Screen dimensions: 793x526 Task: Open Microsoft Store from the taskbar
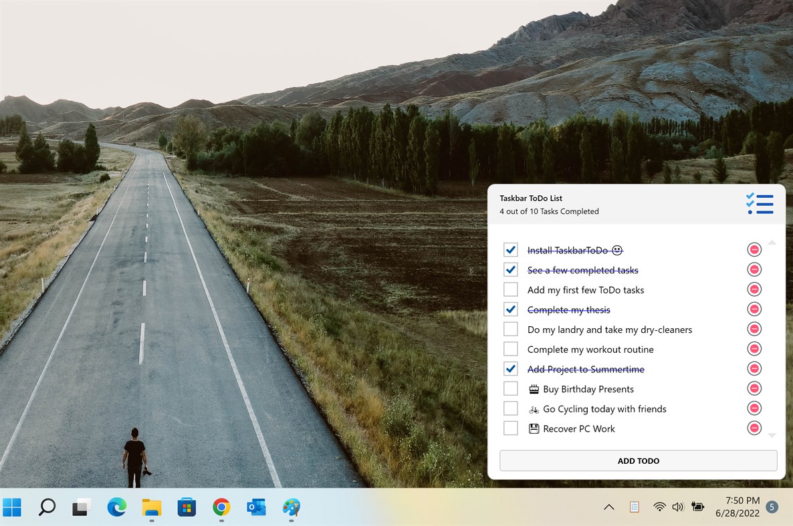click(x=186, y=508)
